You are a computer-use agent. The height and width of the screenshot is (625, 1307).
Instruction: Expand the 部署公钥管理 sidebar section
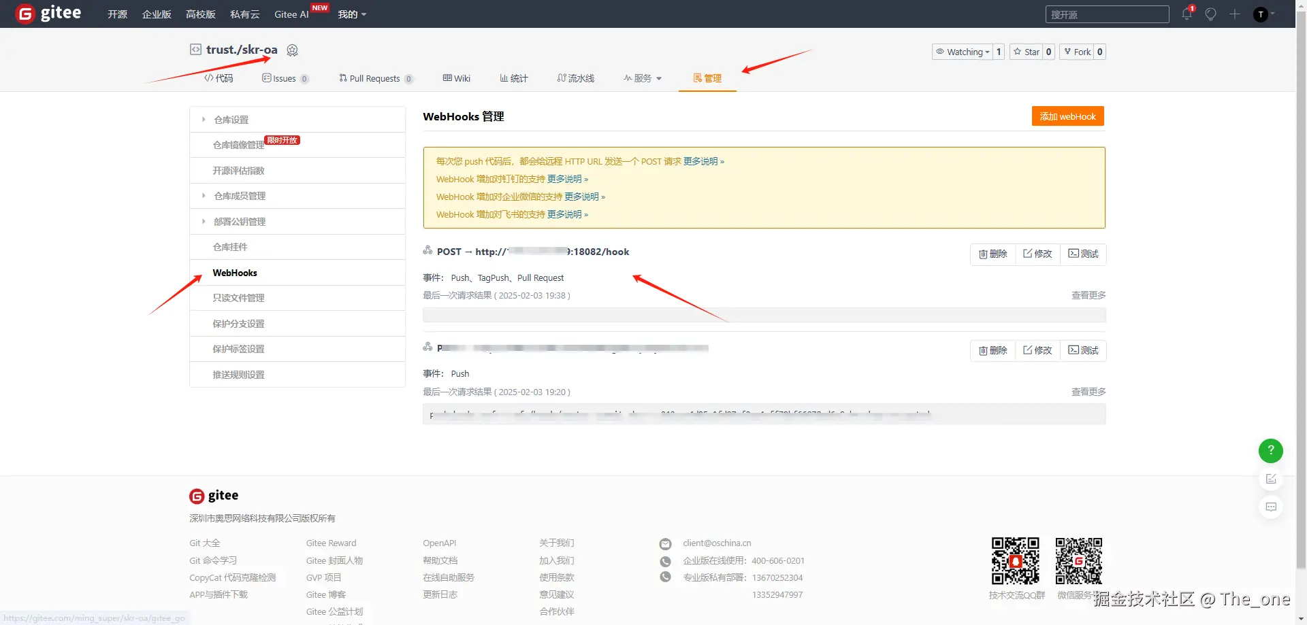[x=297, y=222]
